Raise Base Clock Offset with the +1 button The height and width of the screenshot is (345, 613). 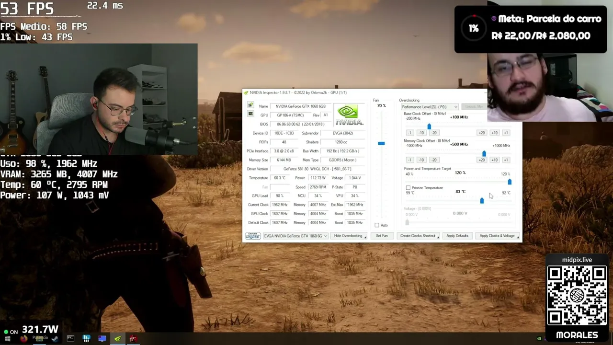tap(506, 133)
